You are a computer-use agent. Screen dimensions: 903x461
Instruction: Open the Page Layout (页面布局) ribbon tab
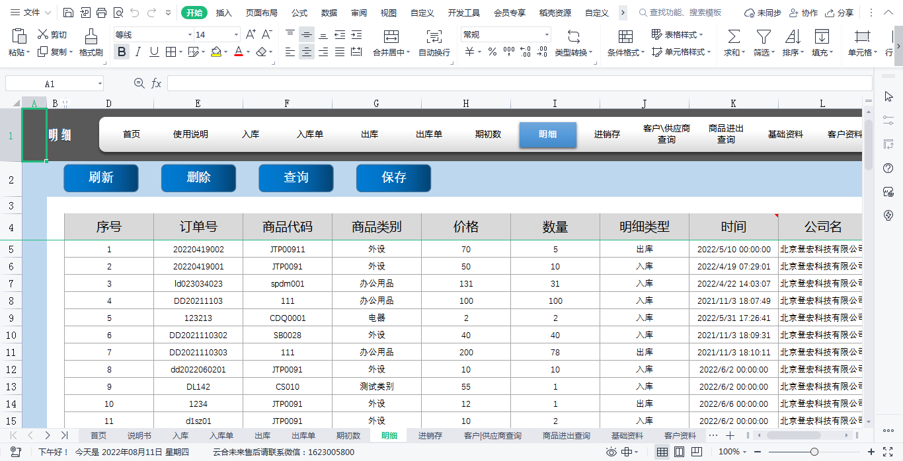click(x=262, y=13)
